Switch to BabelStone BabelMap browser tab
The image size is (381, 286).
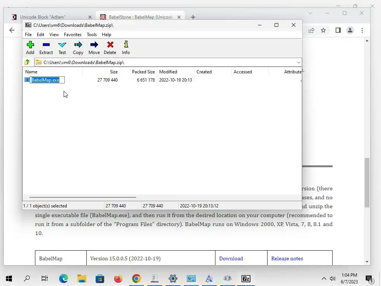click(141, 17)
